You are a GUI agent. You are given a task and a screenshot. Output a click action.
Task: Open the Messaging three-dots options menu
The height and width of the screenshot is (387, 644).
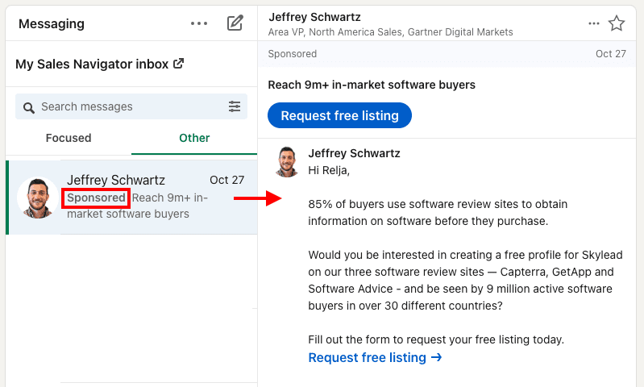pos(199,23)
